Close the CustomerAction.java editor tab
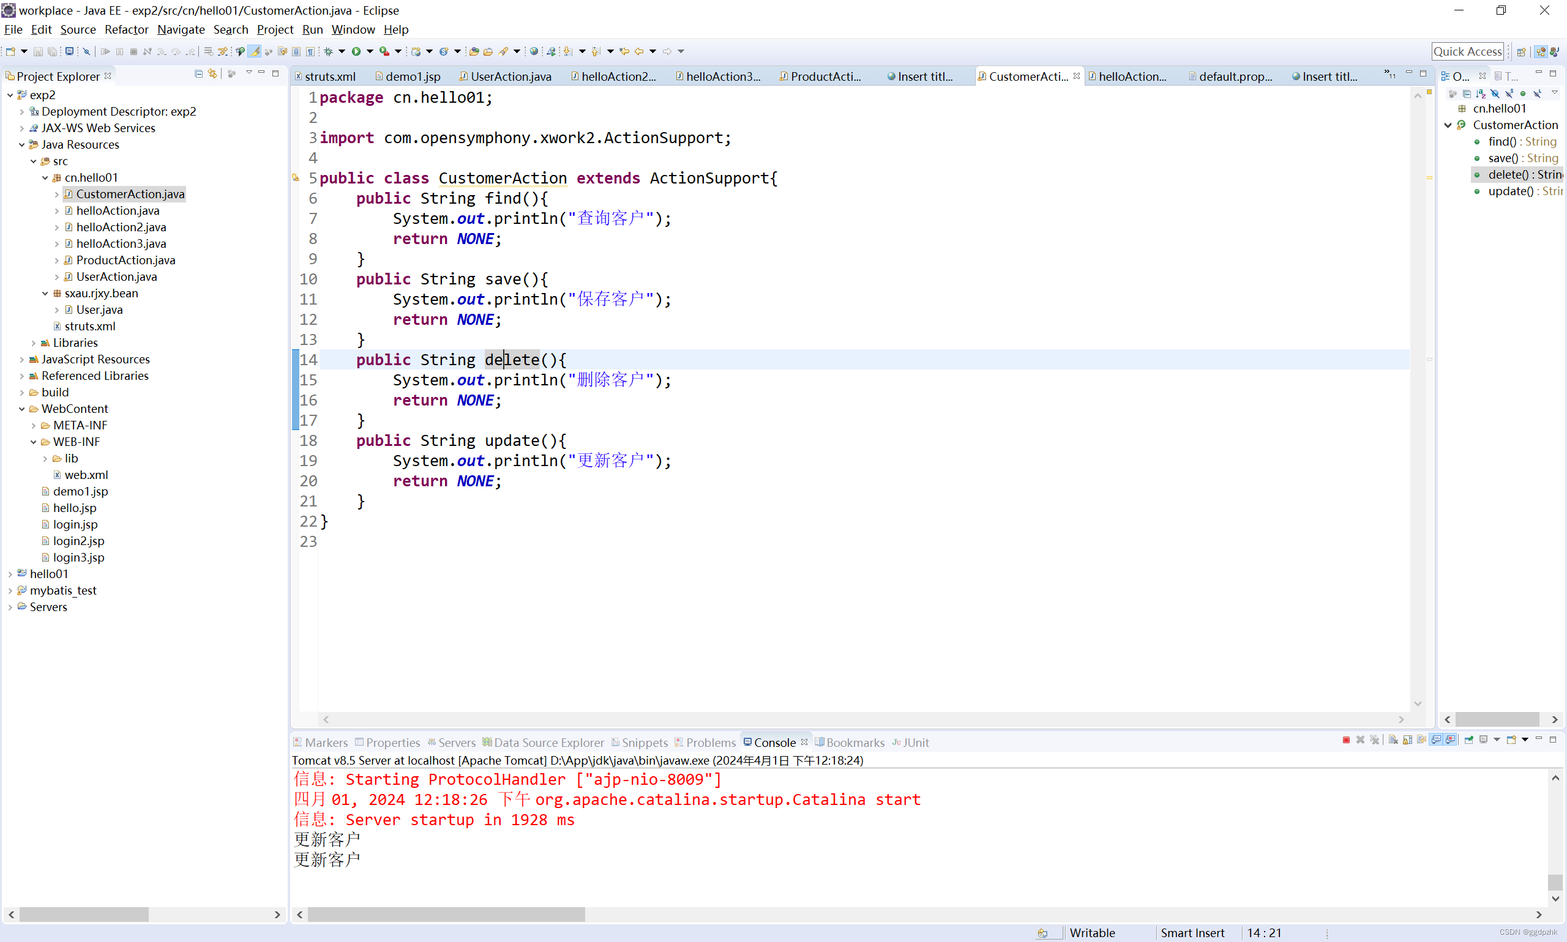 pyautogui.click(x=1076, y=75)
